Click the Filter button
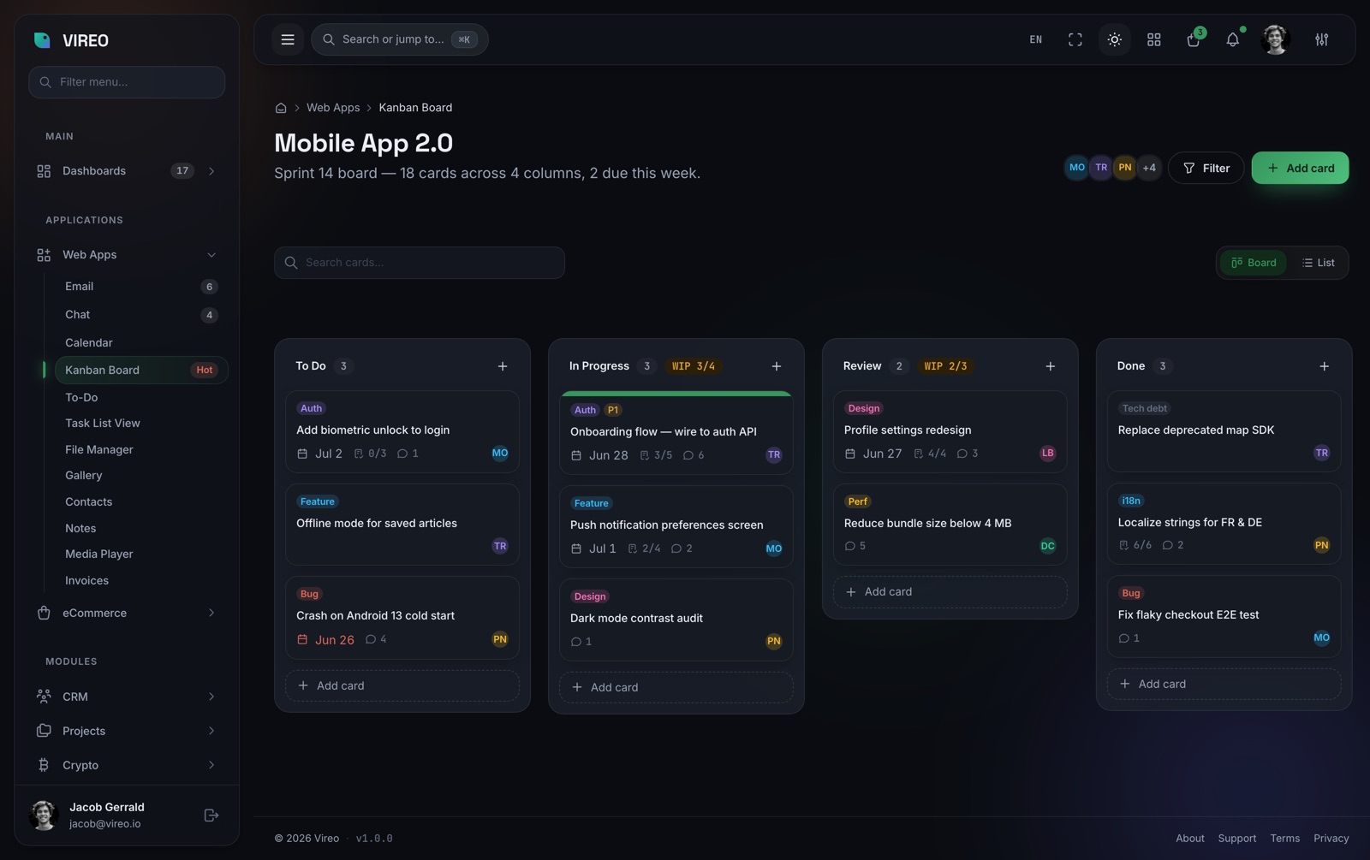Viewport: 1370px width, 860px height. pyautogui.click(x=1206, y=168)
